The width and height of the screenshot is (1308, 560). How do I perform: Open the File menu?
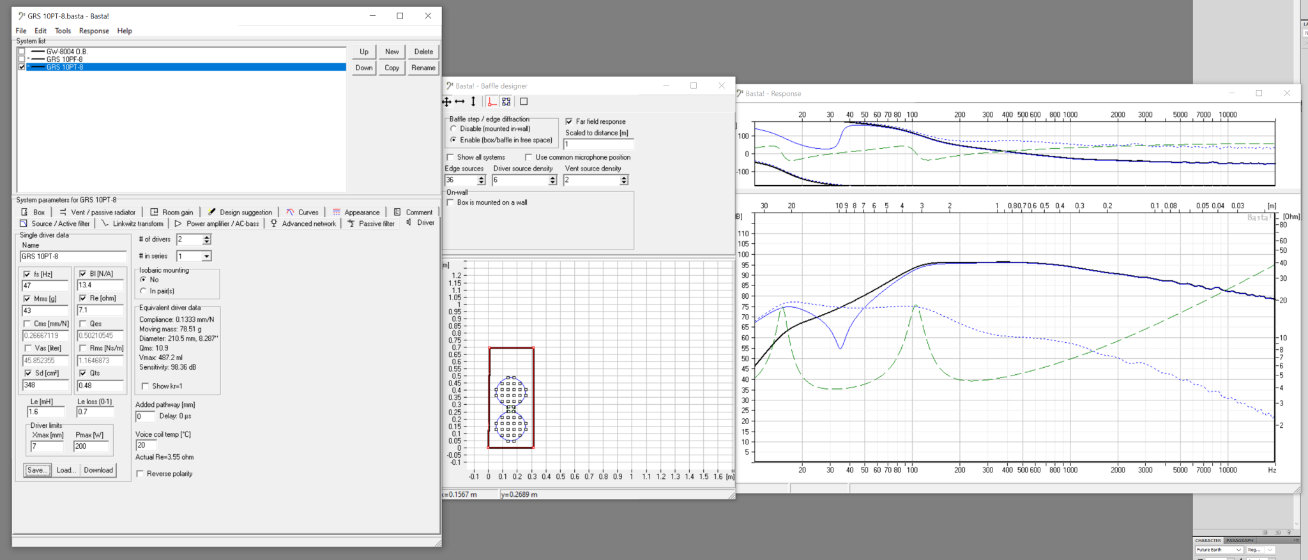point(21,31)
